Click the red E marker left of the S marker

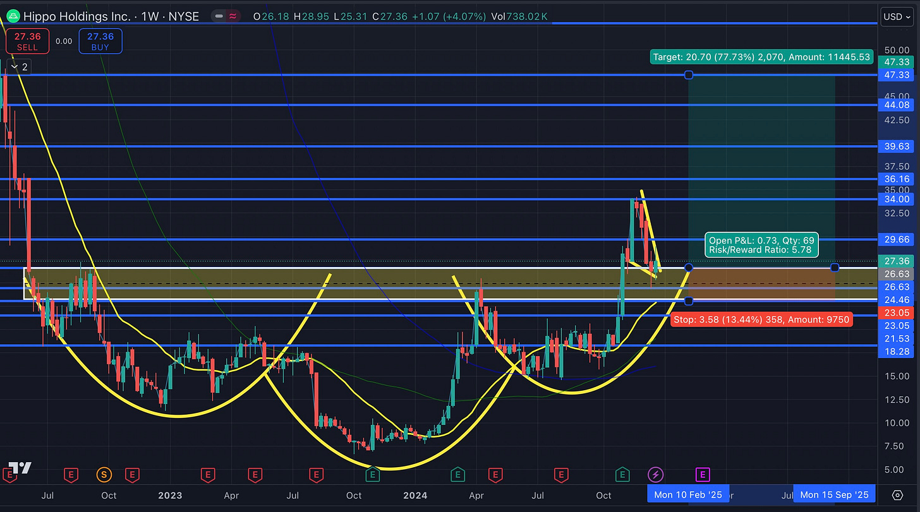[x=71, y=473]
